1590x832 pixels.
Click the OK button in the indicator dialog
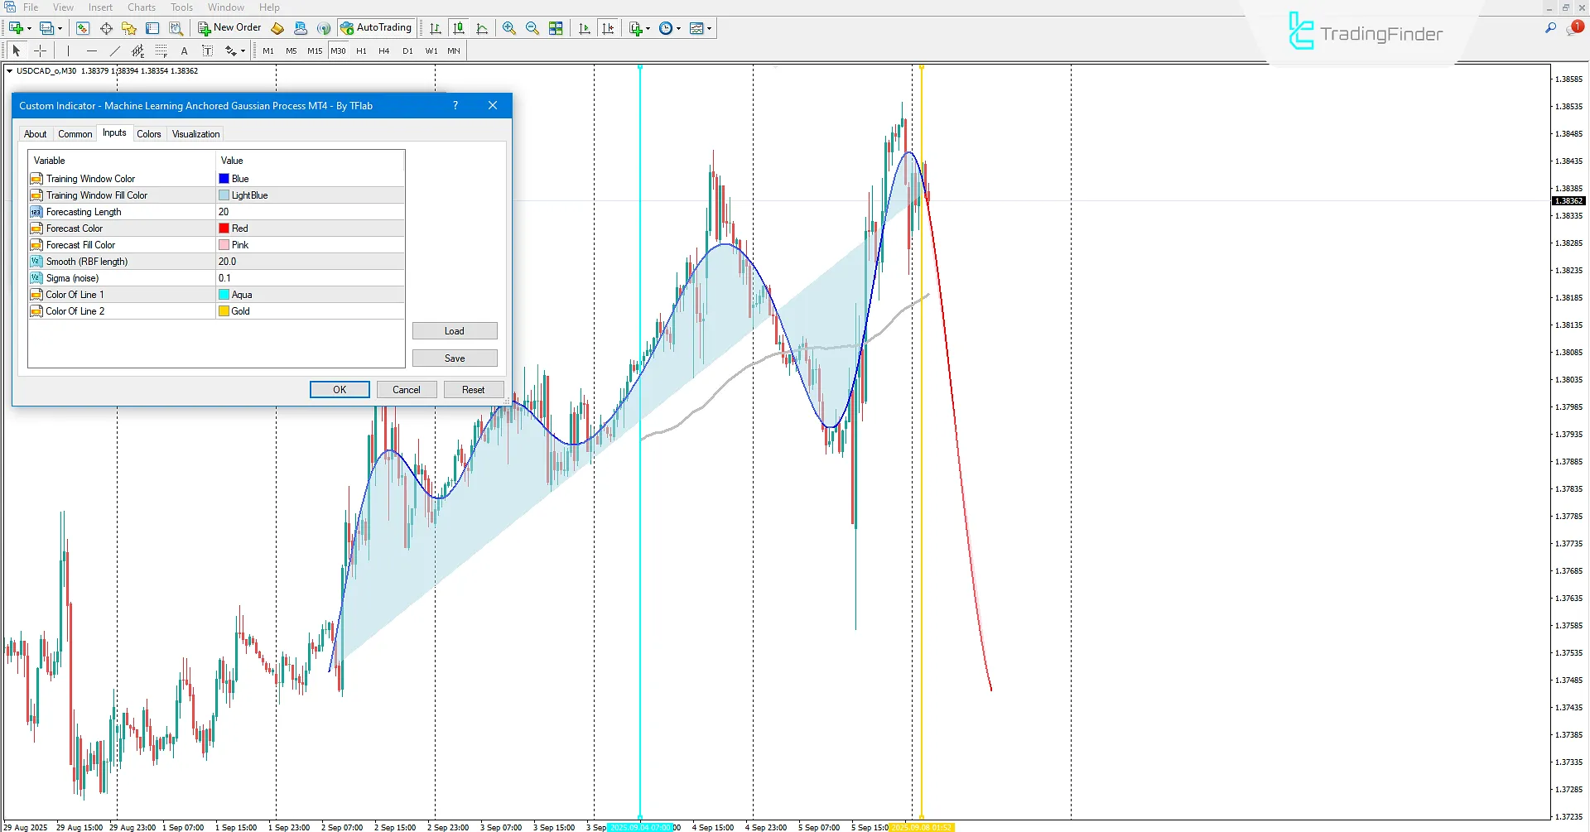point(340,389)
